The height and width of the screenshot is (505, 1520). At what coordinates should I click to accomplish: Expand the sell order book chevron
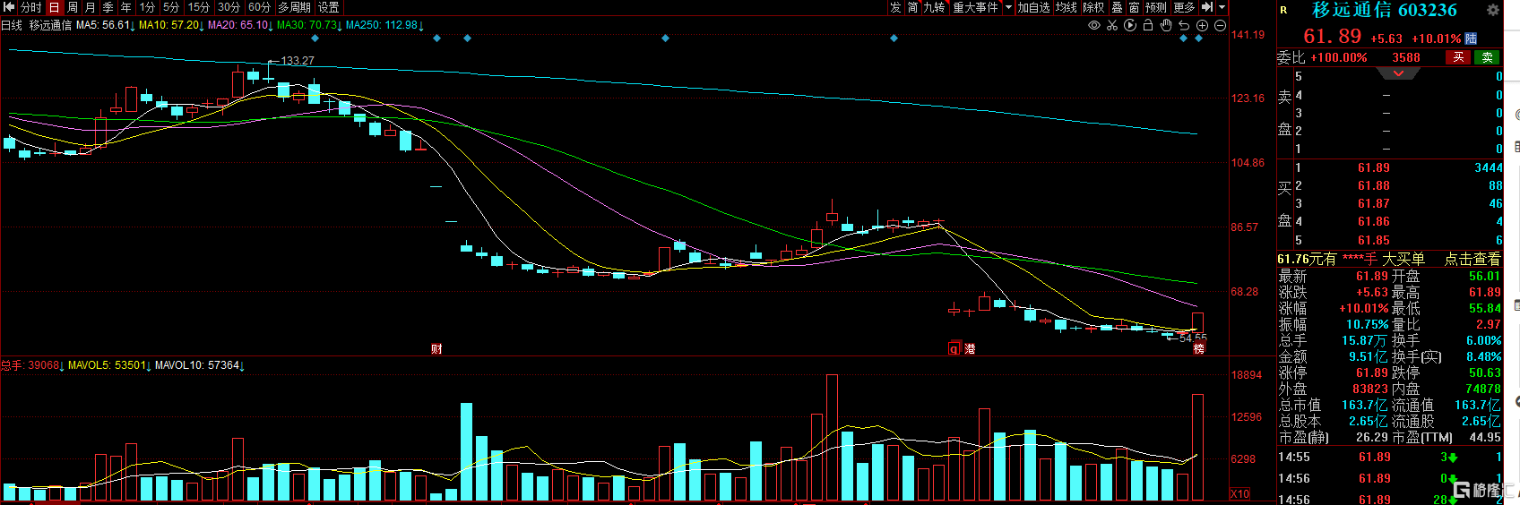(1398, 73)
